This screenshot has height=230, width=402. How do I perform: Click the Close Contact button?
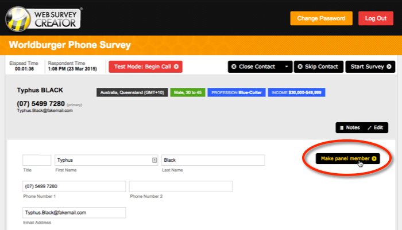tap(253, 67)
